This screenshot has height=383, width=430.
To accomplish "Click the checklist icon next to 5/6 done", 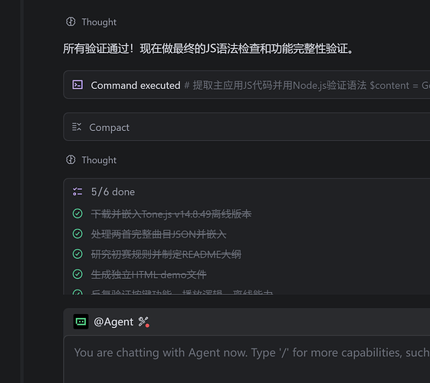I will [77, 191].
